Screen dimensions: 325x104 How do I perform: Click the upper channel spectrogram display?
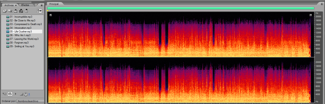coord(181,34)
